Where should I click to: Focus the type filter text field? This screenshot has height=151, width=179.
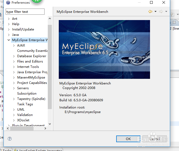point(25,11)
